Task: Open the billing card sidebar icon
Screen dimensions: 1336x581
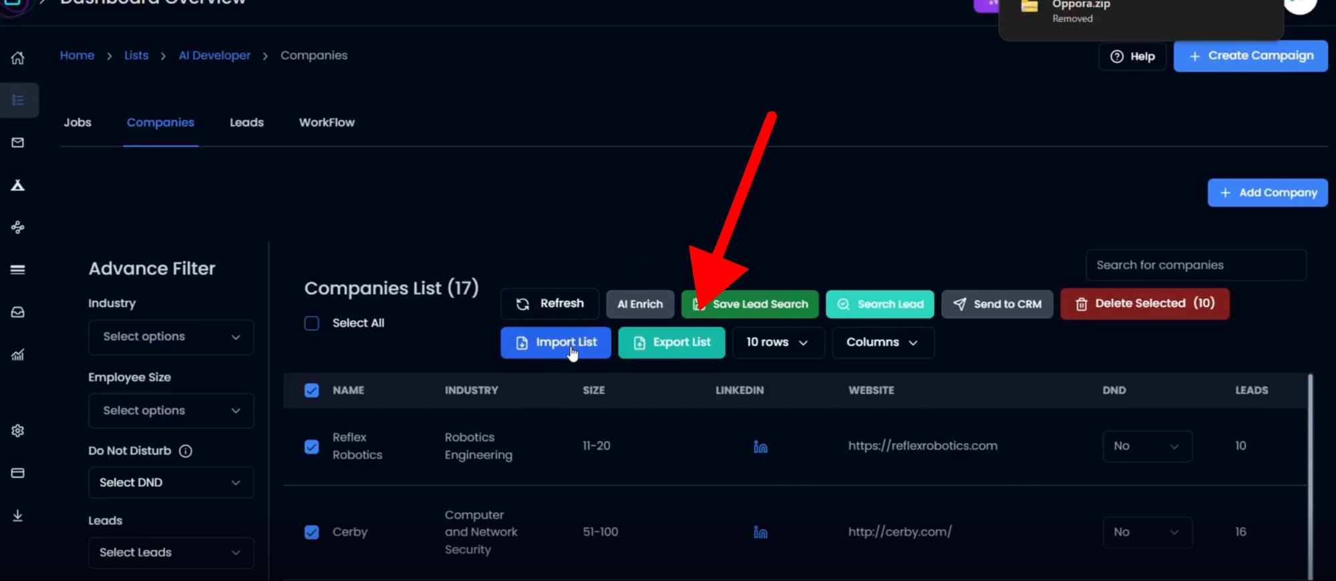Action: point(18,473)
